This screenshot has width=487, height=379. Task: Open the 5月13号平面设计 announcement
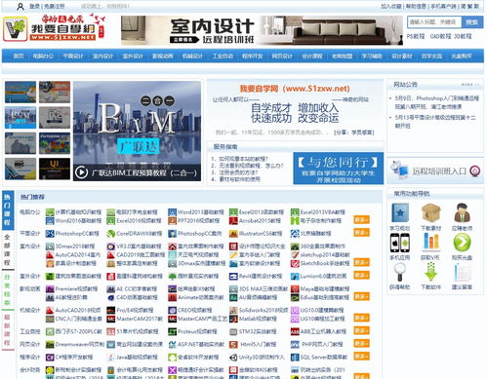point(435,122)
